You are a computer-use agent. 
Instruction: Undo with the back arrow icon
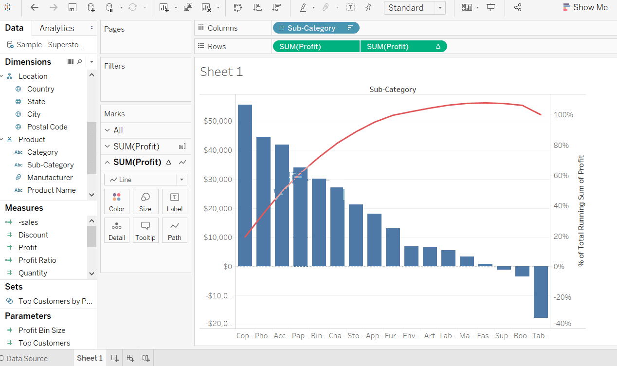pos(34,7)
